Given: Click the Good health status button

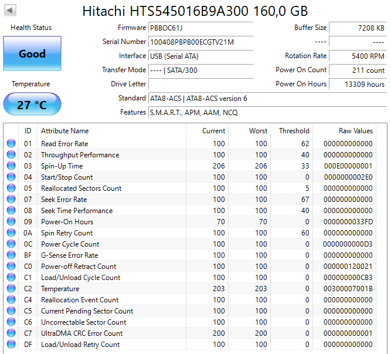Looking at the screenshot, I should click(x=32, y=53).
